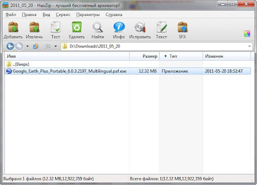Screen dimensions: 257x185
Task: Open the Параметры menu
Action: [x=88, y=15]
